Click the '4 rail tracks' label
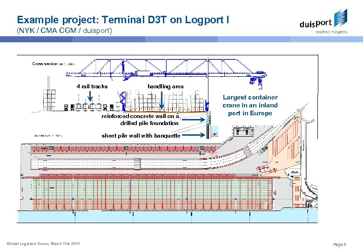This screenshot has height=251, width=363. 92,86
